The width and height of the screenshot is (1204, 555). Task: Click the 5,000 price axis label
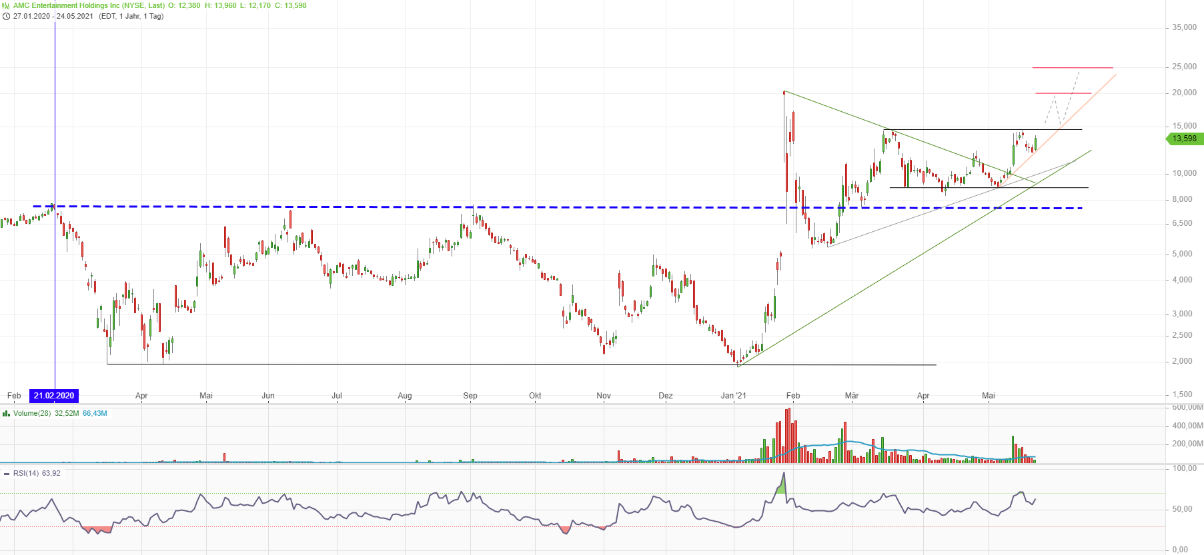pyautogui.click(x=1183, y=254)
